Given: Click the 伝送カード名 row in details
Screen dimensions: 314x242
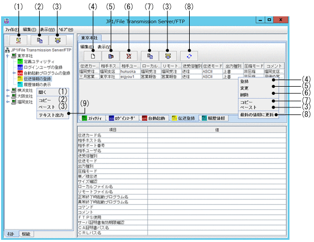Looking at the screenshot, I should pyautogui.click(x=182, y=136).
